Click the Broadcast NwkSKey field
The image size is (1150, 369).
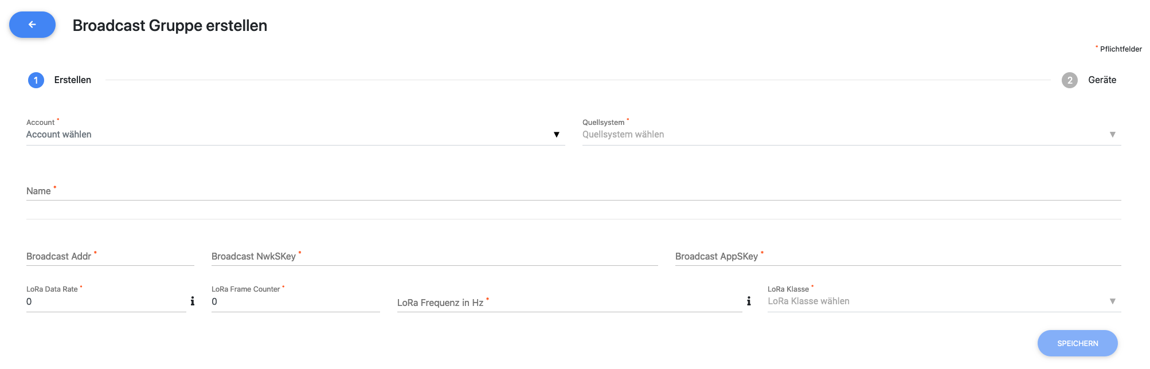pyautogui.click(x=434, y=257)
